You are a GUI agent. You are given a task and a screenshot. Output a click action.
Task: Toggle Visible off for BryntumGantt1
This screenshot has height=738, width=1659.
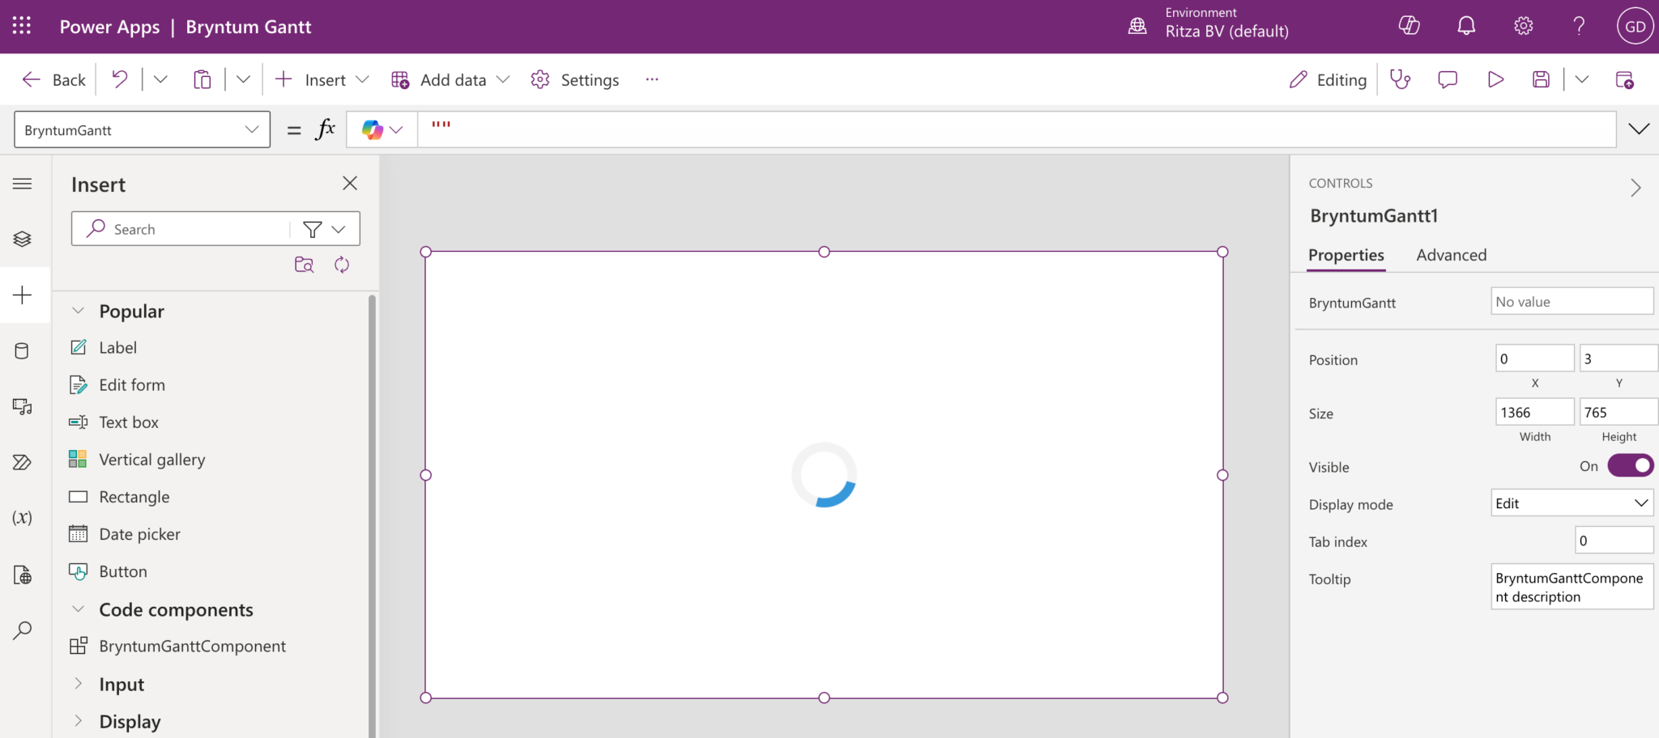pyautogui.click(x=1630, y=465)
